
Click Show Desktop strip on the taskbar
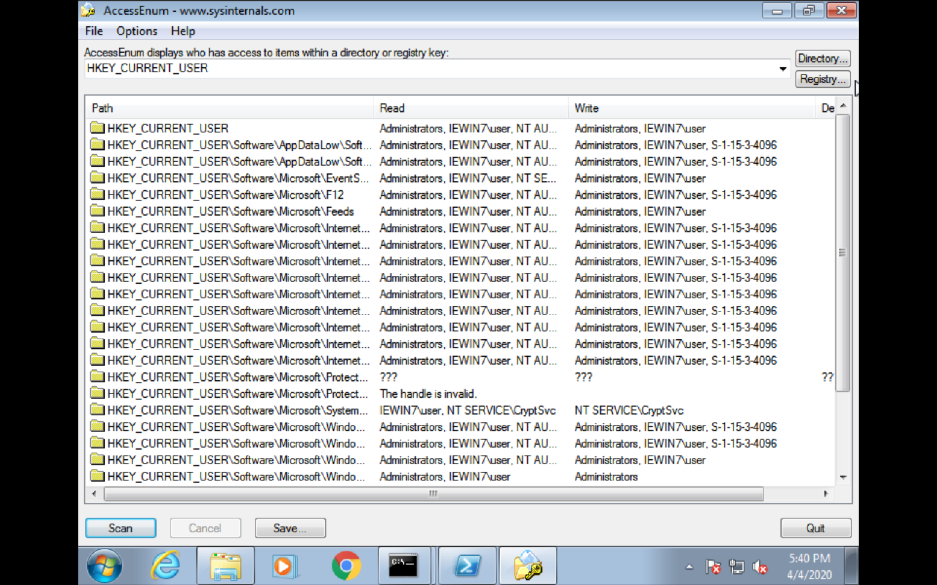tap(852, 565)
